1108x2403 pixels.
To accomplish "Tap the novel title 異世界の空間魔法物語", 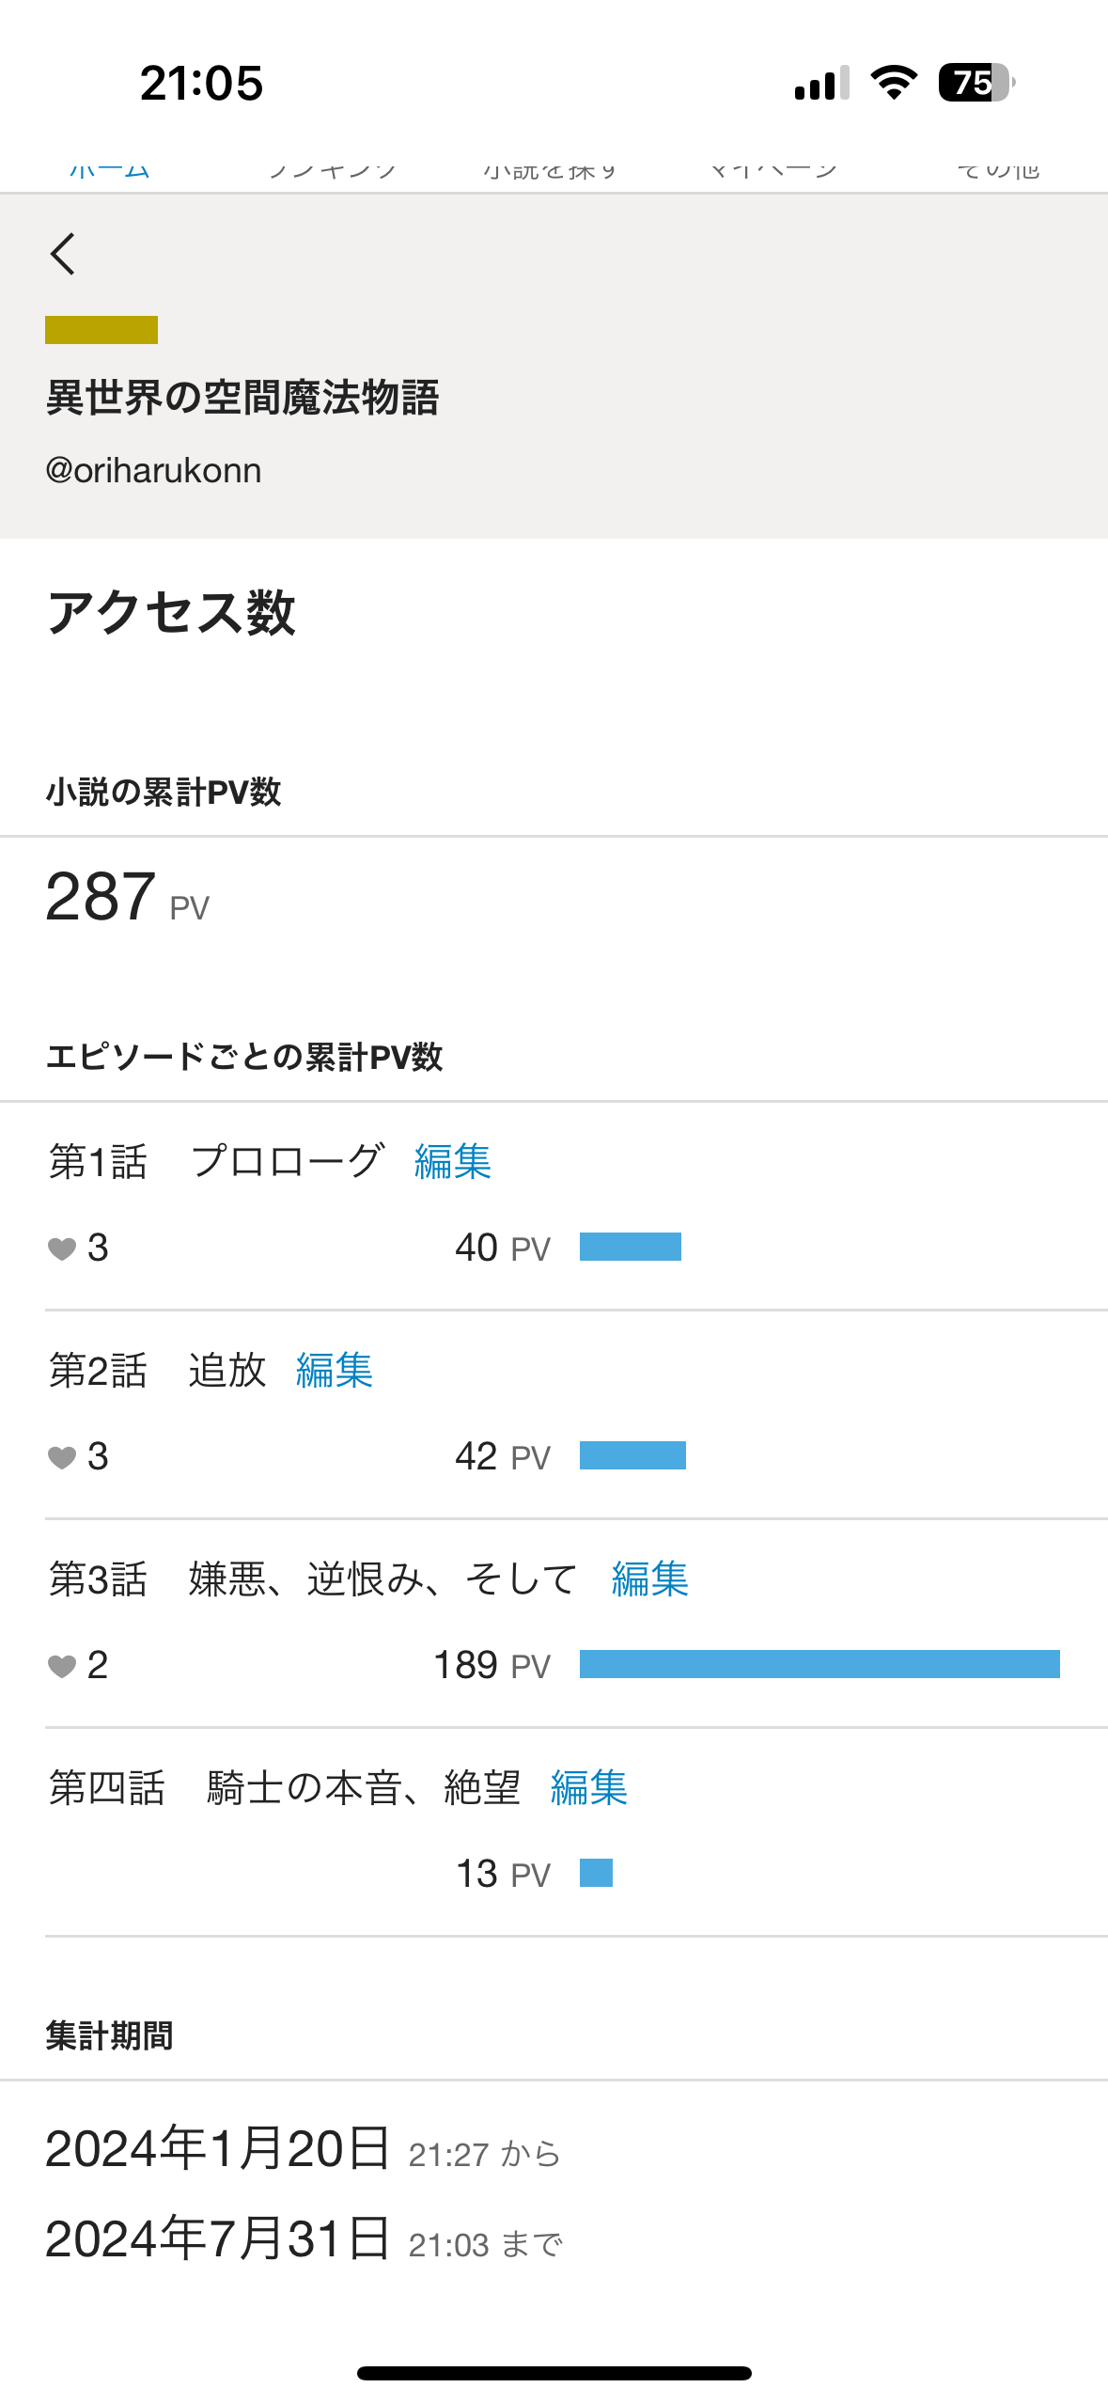I will [x=242, y=398].
